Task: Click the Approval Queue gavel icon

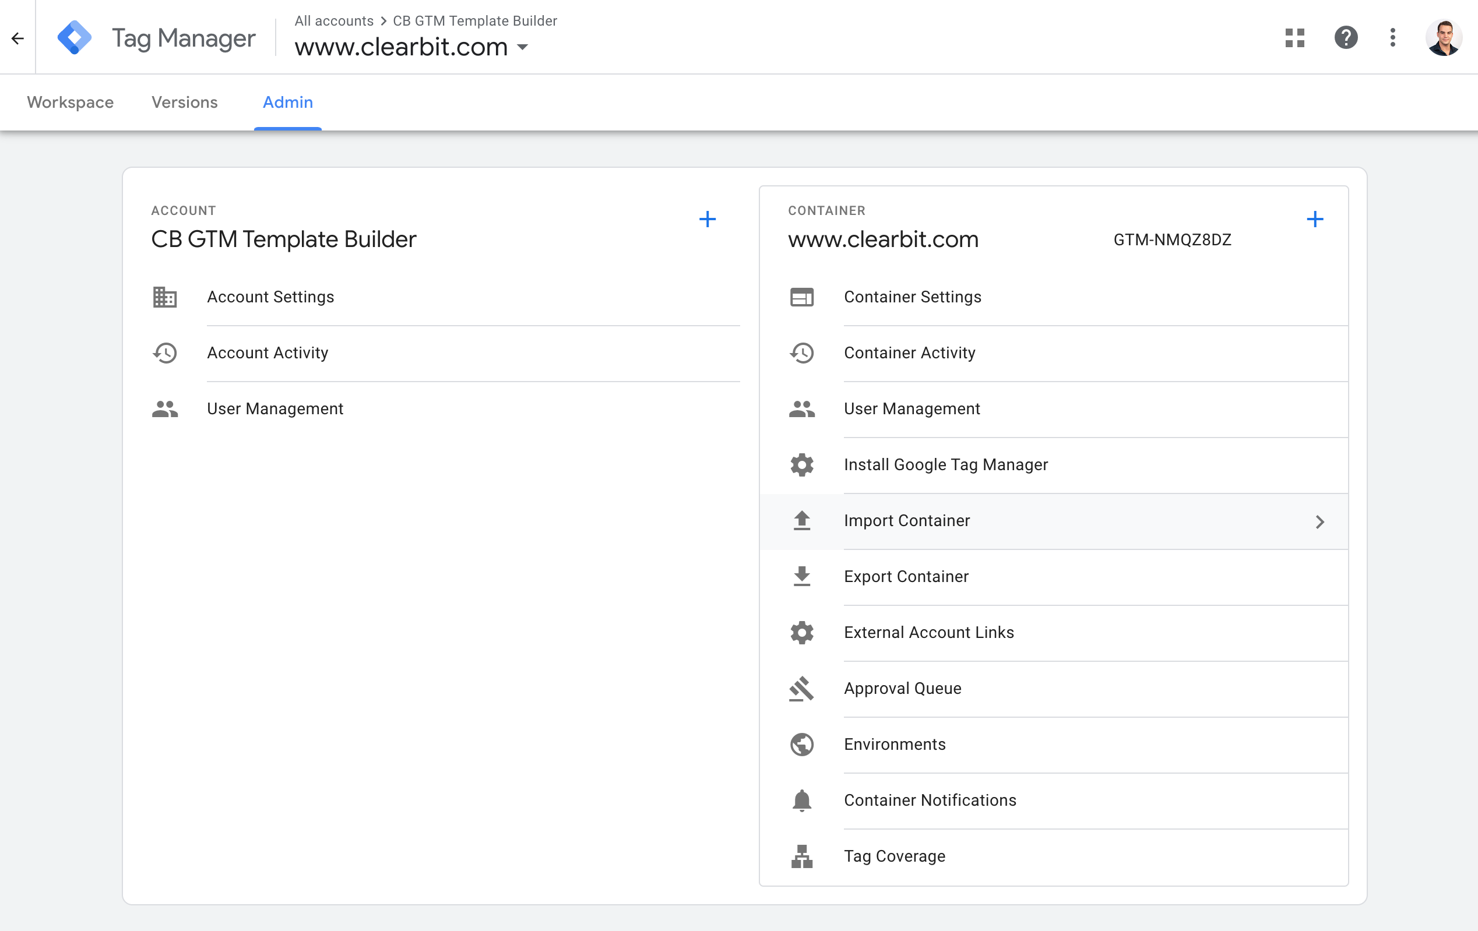Action: point(801,689)
